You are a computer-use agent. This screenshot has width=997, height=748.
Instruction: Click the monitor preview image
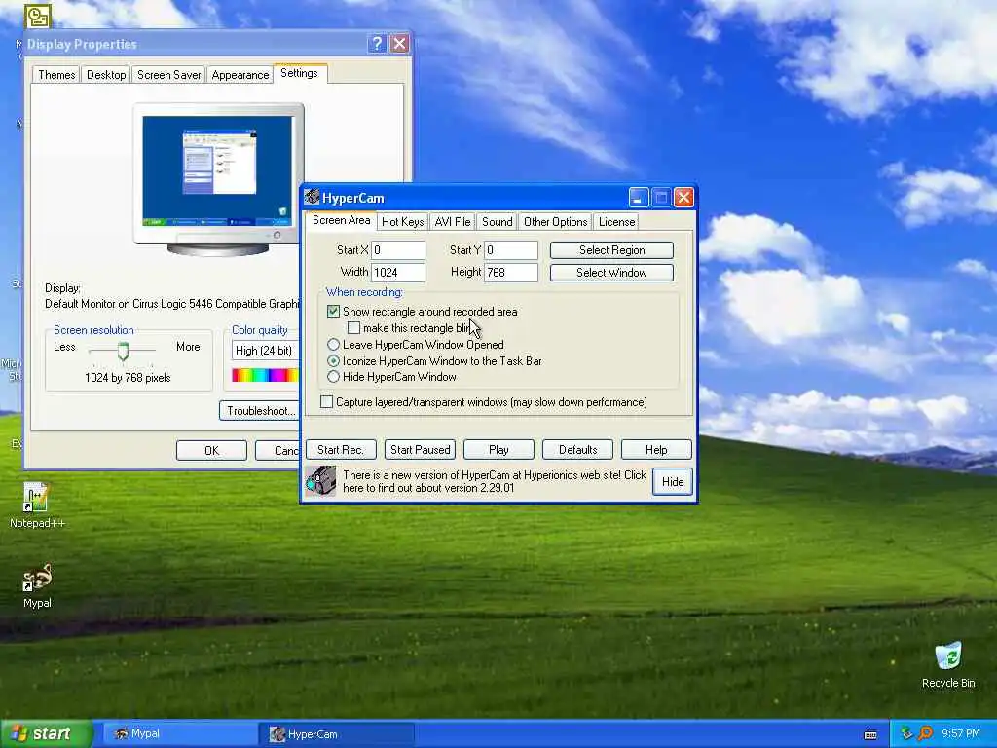(218, 178)
